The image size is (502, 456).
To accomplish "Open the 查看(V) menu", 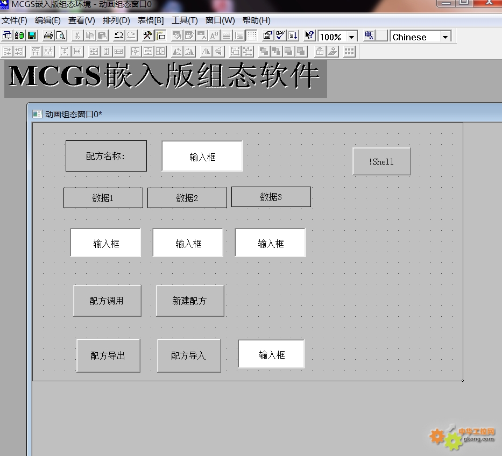I will (x=82, y=20).
